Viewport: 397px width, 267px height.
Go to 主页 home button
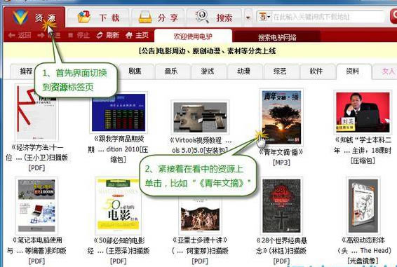pos(137,35)
